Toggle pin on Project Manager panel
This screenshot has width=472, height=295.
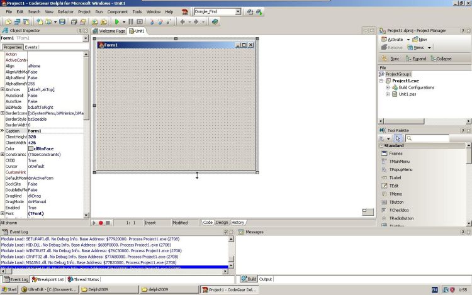pos(463,31)
